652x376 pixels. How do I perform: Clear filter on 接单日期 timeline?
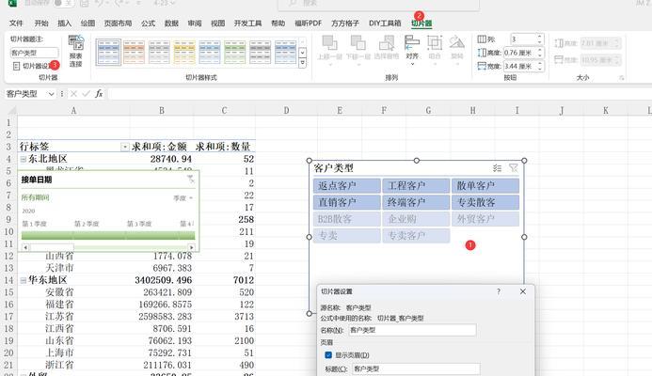point(190,179)
